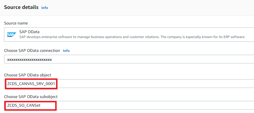Click the SAP enterprise software description text
This screenshot has width=254, height=113.
(x=132, y=37)
